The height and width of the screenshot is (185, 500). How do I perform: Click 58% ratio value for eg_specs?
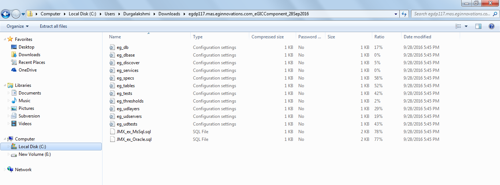[378, 78]
